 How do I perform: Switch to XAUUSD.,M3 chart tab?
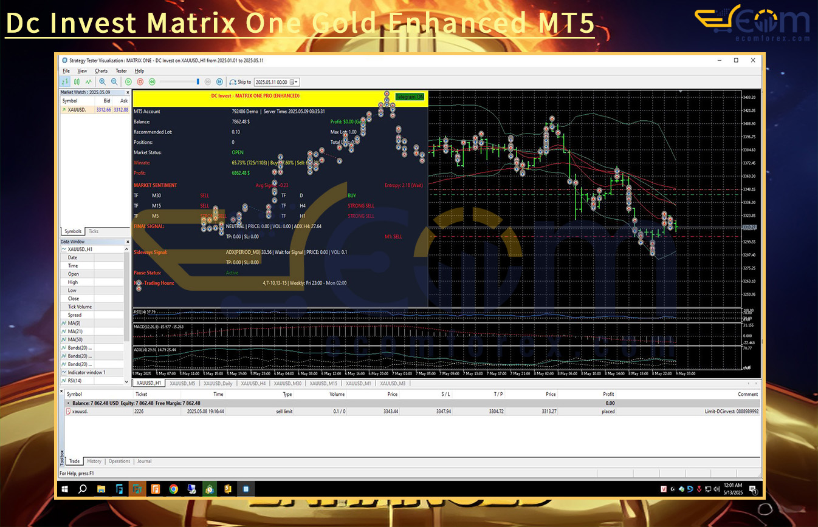coord(393,383)
